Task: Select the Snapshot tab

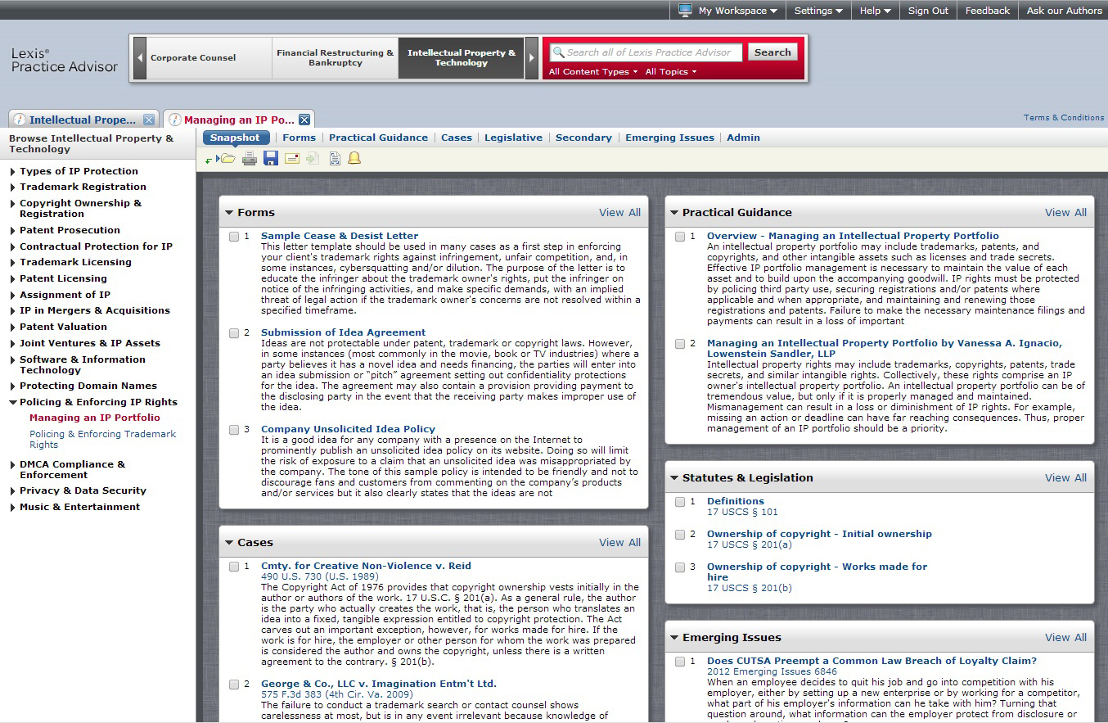Action: tap(236, 138)
